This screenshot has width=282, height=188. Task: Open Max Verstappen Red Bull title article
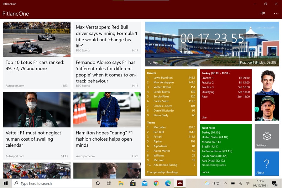point(107,38)
